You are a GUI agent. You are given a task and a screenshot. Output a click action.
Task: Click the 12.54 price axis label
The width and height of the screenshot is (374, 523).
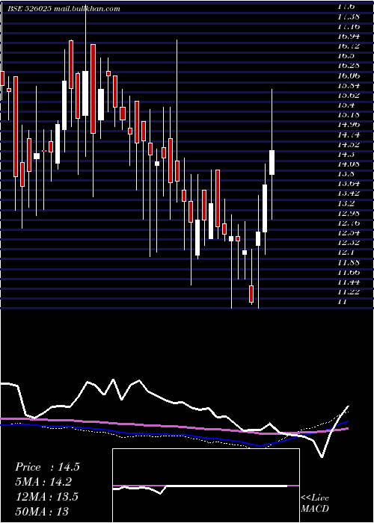(x=349, y=233)
